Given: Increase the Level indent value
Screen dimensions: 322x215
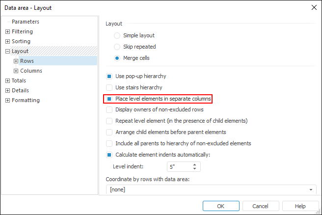Looking at the screenshot, I should pyautogui.click(x=195, y=164).
